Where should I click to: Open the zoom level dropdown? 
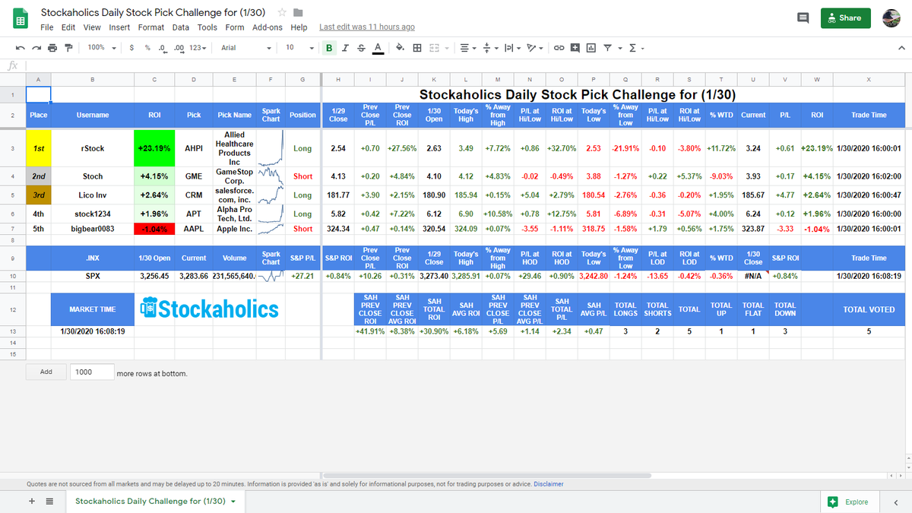102,48
